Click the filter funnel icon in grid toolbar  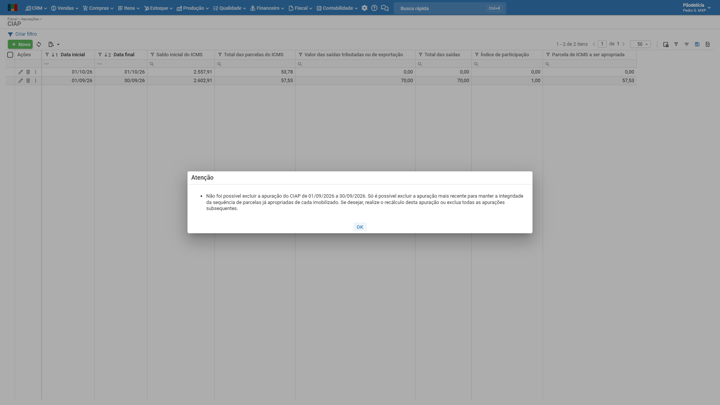tap(676, 44)
